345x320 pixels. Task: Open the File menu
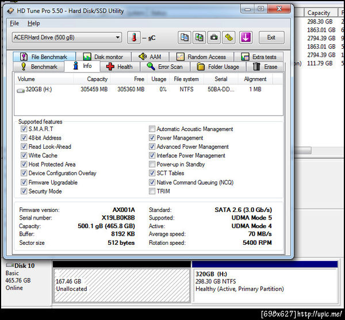pyautogui.click(x=14, y=24)
